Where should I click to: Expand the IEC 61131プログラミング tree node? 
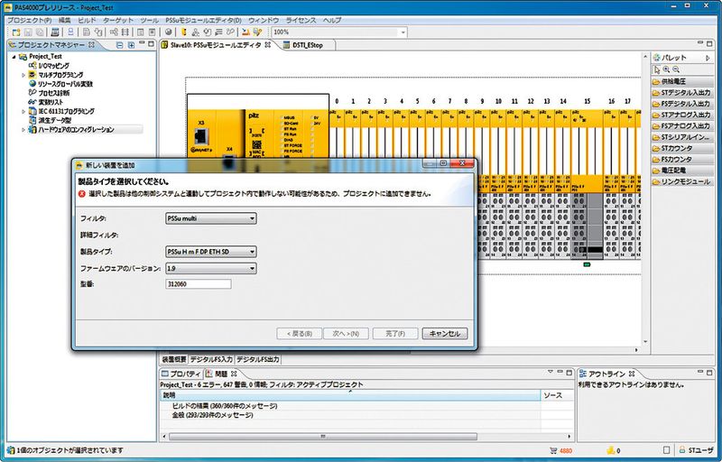click(x=23, y=111)
